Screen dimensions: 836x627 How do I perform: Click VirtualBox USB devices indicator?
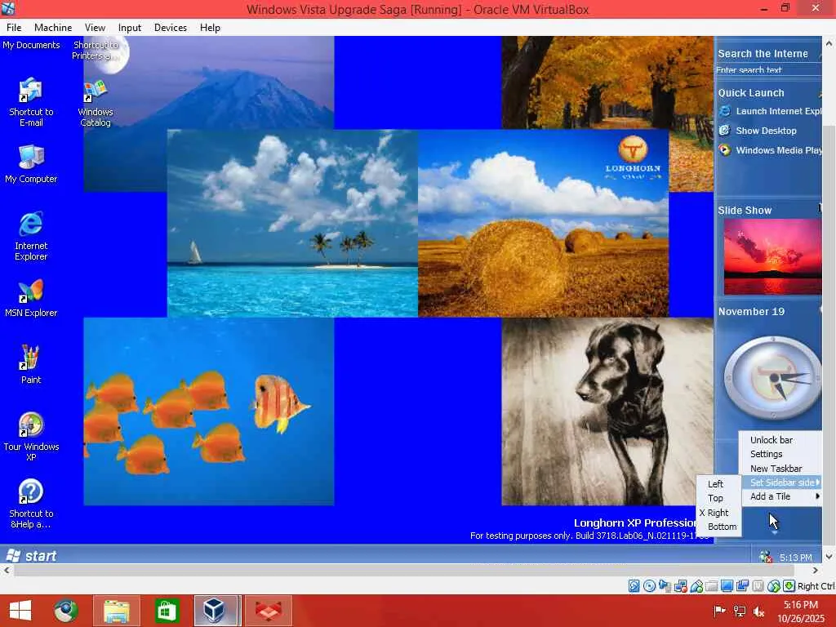click(696, 586)
